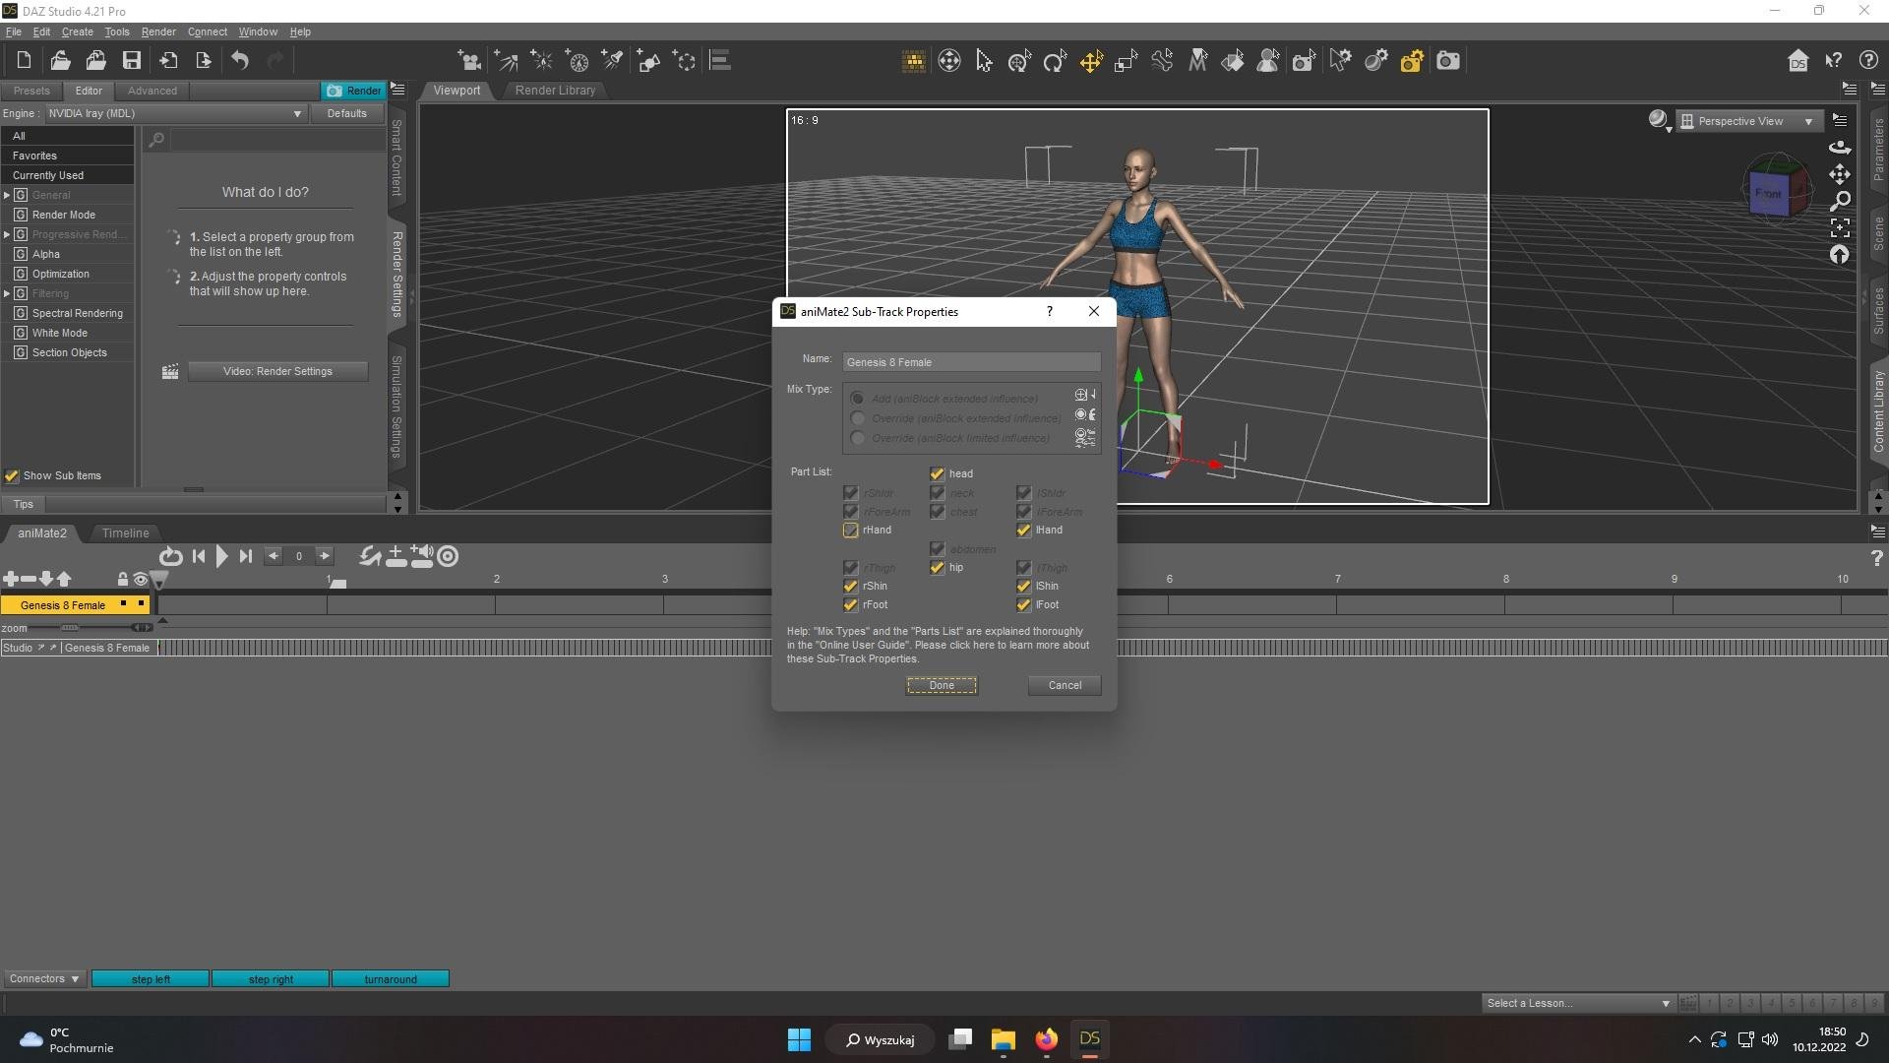Click the Undo arrow icon
The width and height of the screenshot is (1889, 1063).
click(240, 61)
